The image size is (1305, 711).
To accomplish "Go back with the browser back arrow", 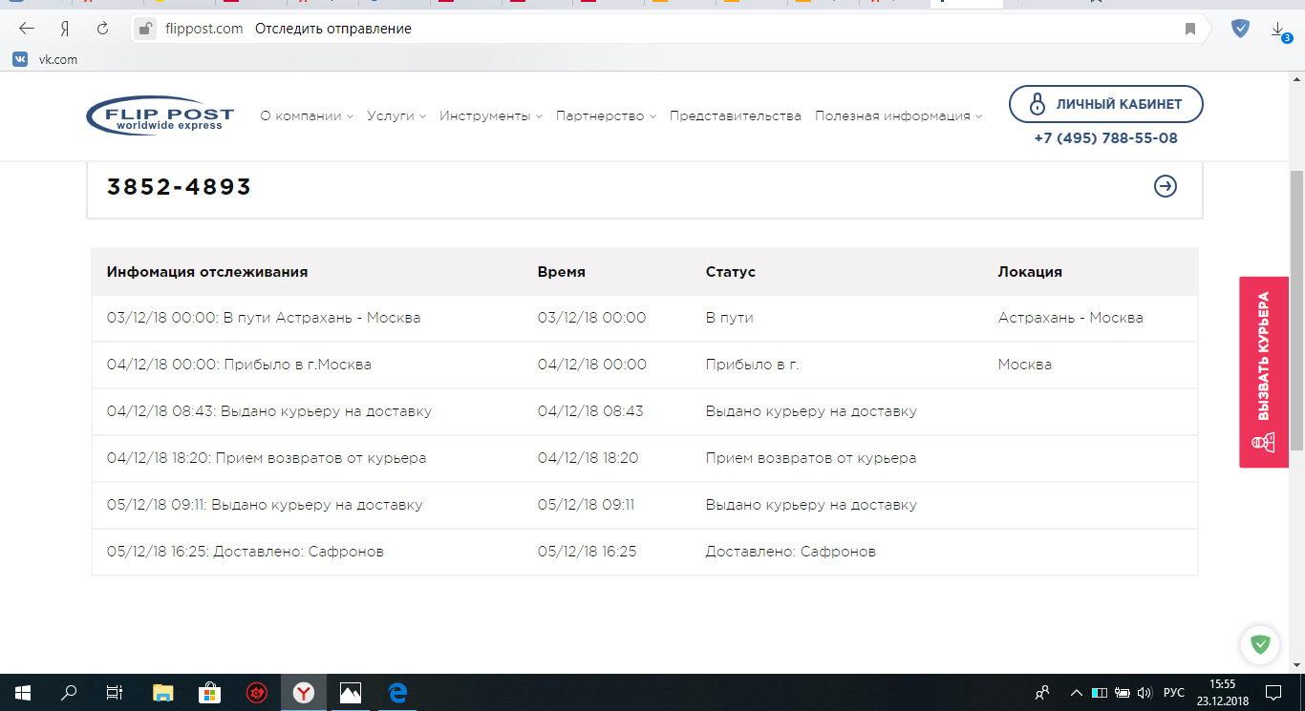I will 26,29.
